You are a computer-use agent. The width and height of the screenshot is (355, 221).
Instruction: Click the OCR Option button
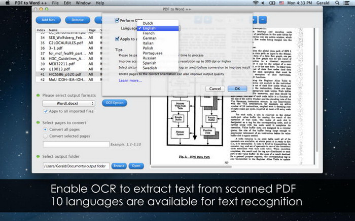pos(115,103)
